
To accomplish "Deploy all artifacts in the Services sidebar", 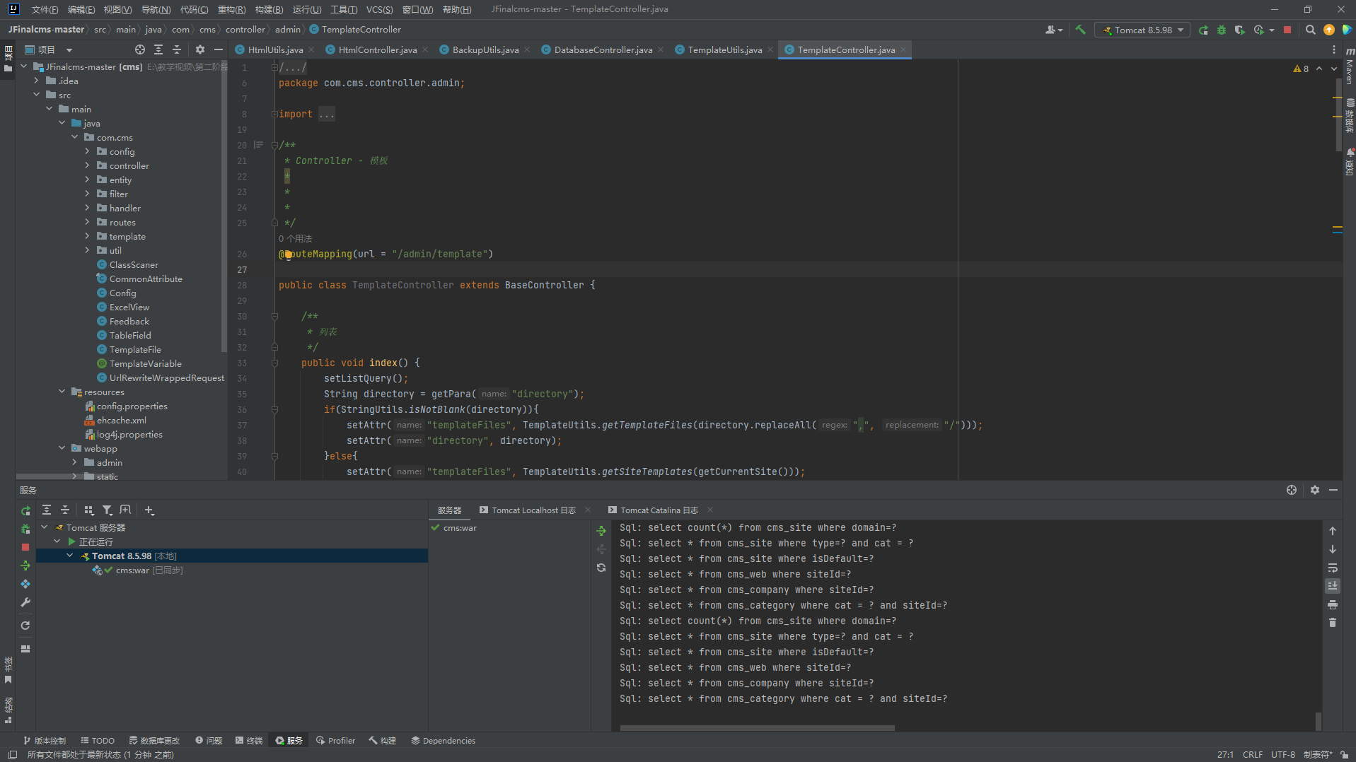I will (x=25, y=565).
